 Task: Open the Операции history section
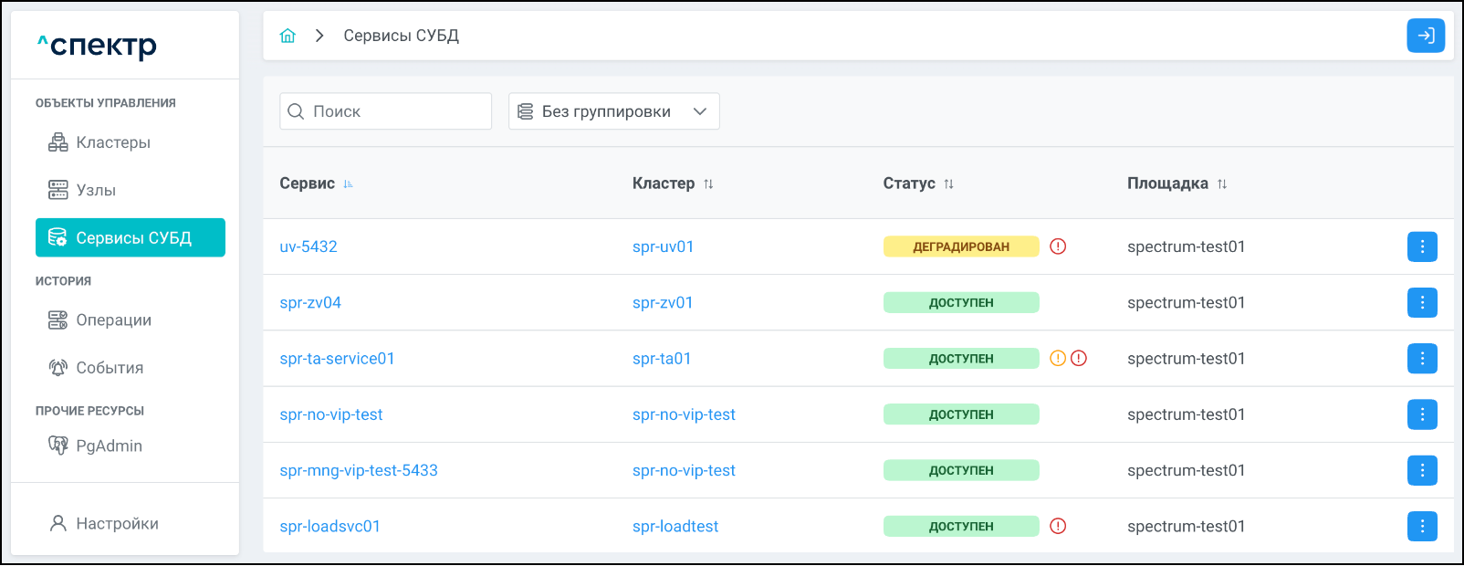coord(113,320)
